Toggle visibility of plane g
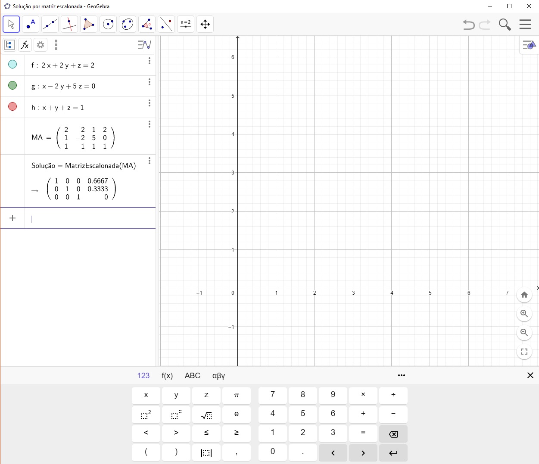 pyautogui.click(x=12, y=85)
